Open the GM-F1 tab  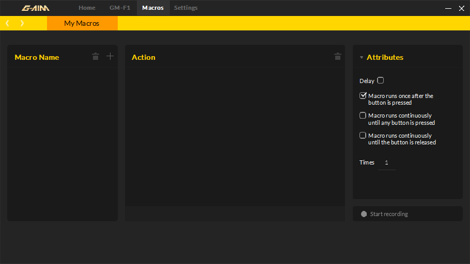120,8
